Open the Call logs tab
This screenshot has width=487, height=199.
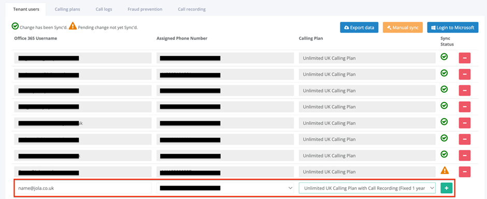click(x=104, y=9)
